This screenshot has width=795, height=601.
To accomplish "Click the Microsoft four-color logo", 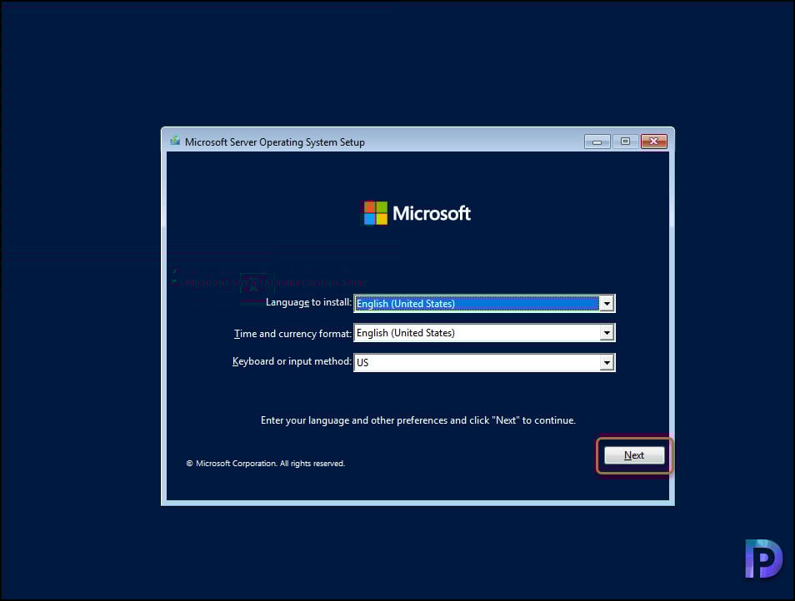I will coord(376,213).
